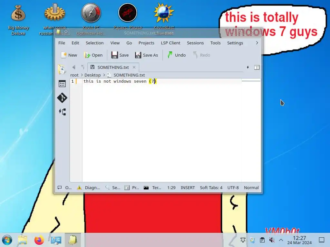Click the cursor position 1:29 indicator
Viewport: 330px width, 247px height.
[171, 188]
